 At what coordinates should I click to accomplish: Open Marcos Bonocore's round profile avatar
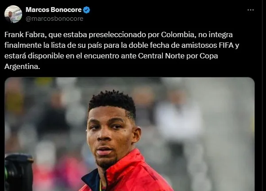[13, 14]
